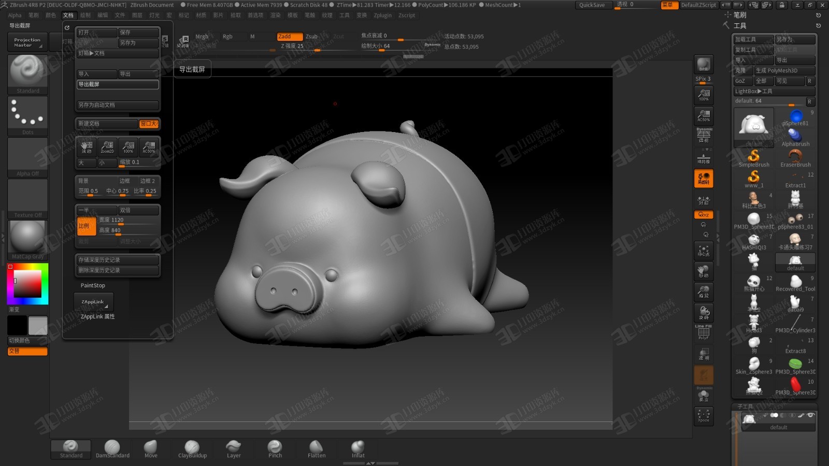Adjust the 绘制大小 64 draw size slider
The width and height of the screenshot is (829, 466).
(399, 47)
